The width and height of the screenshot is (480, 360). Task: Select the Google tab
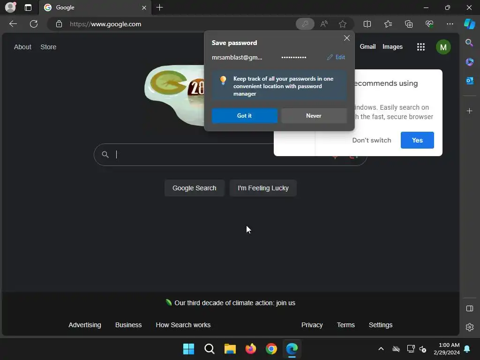(95, 7)
